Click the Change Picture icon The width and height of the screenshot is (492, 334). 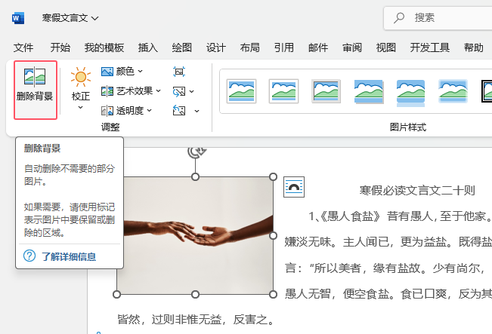tap(179, 91)
